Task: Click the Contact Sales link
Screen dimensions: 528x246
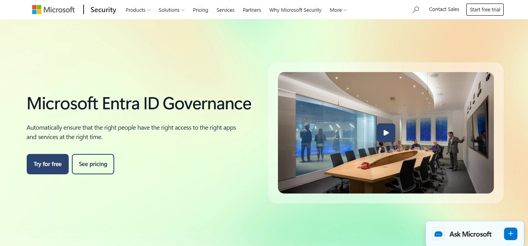Action: tap(444, 9)
